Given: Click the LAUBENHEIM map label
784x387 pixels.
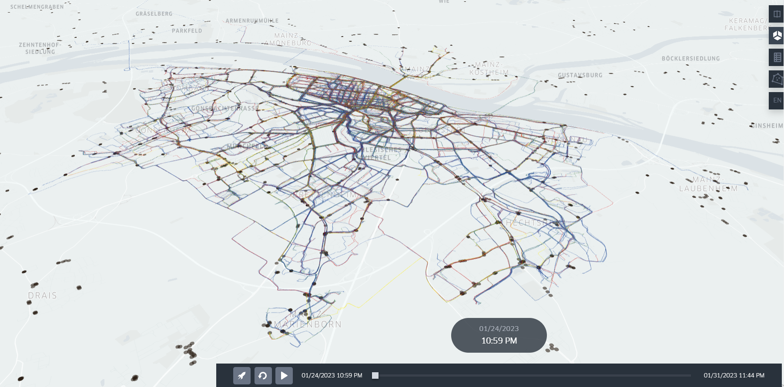Looking at the screenshot, I should point(708,189).
